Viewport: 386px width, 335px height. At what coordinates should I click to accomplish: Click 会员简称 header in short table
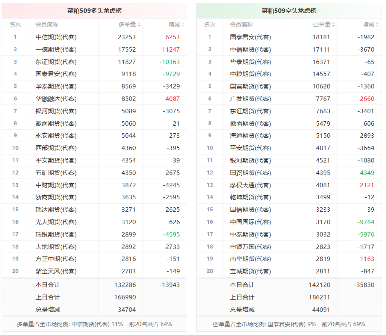coord(242,25)
